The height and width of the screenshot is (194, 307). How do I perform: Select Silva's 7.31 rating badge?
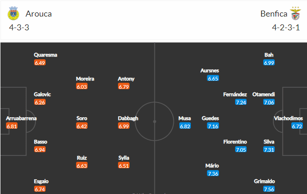click(269, 150)
